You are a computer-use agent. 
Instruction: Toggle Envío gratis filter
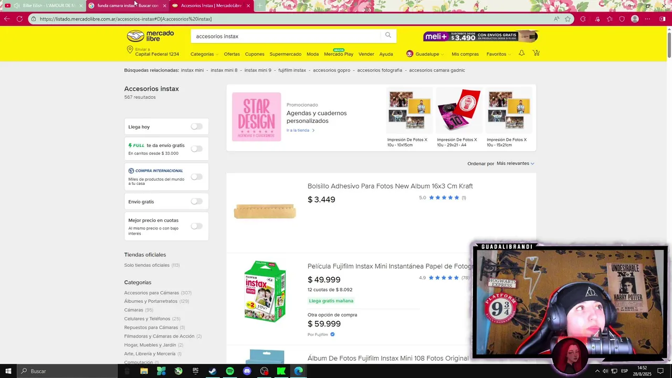(x=196, y=201)
